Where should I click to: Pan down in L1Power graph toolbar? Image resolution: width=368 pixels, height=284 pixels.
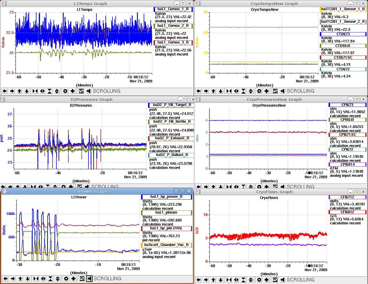pyautogui.click(x=27, y=279)
